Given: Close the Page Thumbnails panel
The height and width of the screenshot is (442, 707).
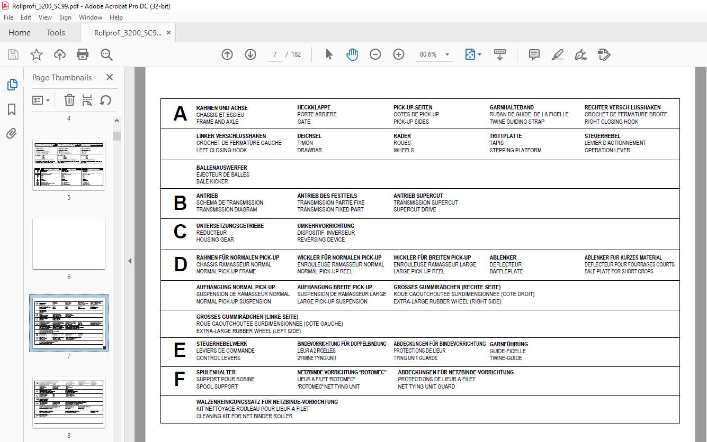Looking at the screenshot, I should (110, 77).
